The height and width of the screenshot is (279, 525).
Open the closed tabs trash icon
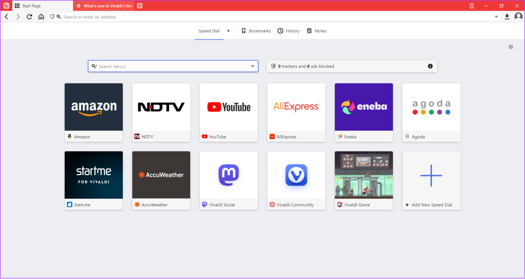tap(472, 6)
